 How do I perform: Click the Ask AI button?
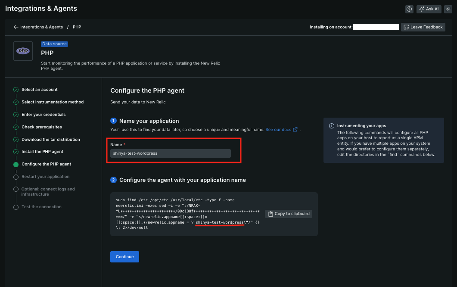(x=429, y=9)
